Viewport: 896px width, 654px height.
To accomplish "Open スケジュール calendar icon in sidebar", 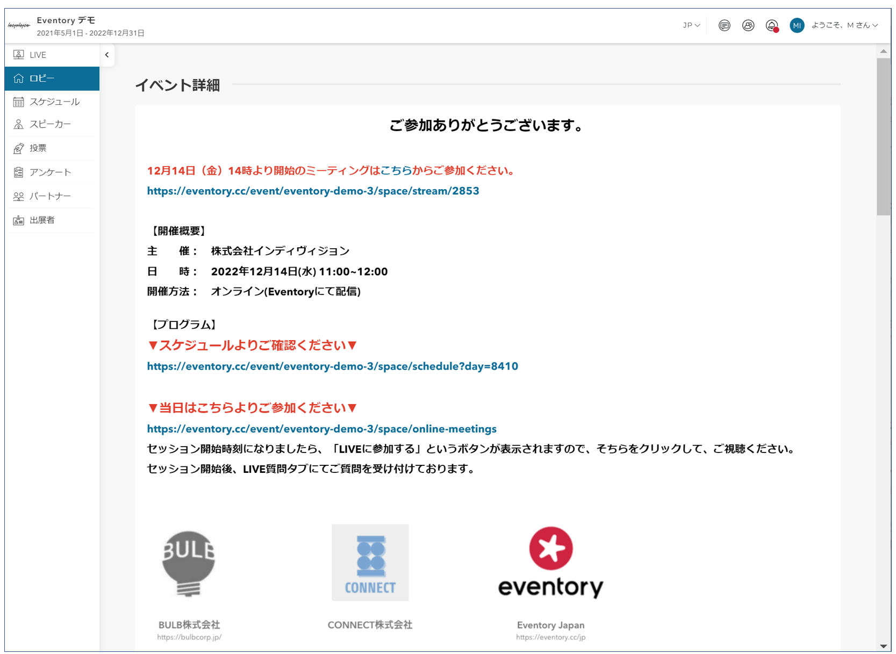I will pos(18,102).
